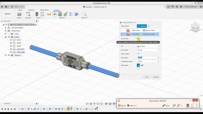
Task: Toggle visibility of Right handle body
Action: 11,52
